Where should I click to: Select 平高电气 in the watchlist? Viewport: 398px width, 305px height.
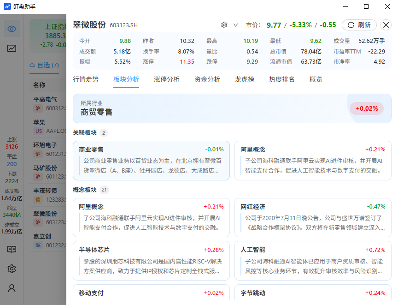click(x=48, y=103)
